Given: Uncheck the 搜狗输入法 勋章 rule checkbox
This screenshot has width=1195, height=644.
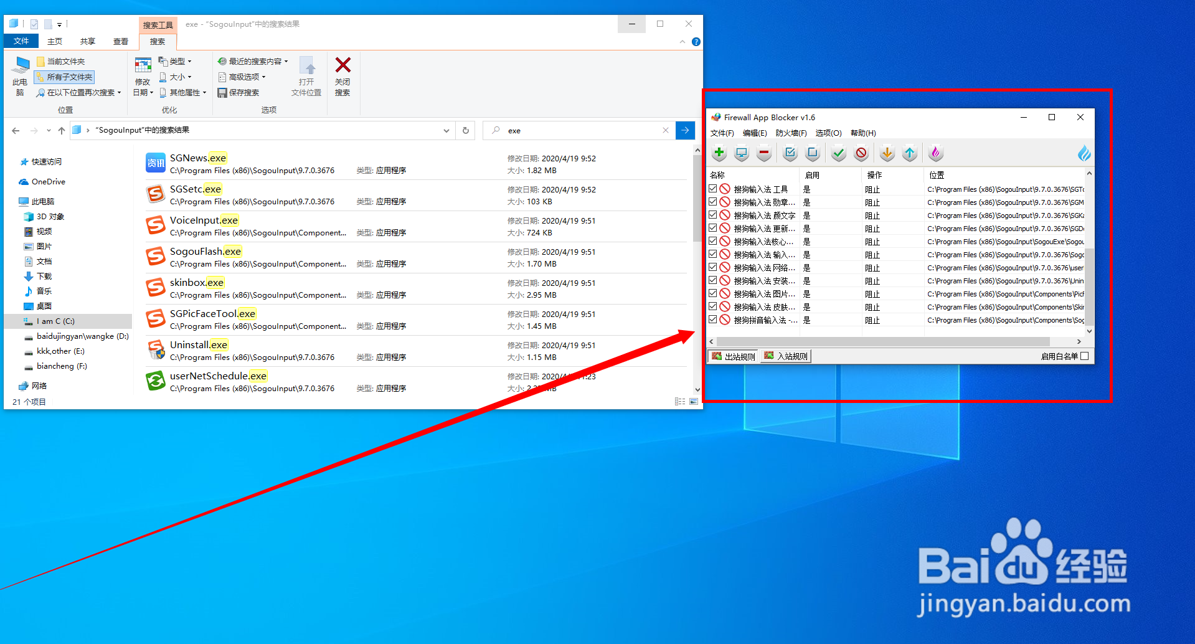Looking at the screenshot, I should pyautogui.click(x=713, y=202).
